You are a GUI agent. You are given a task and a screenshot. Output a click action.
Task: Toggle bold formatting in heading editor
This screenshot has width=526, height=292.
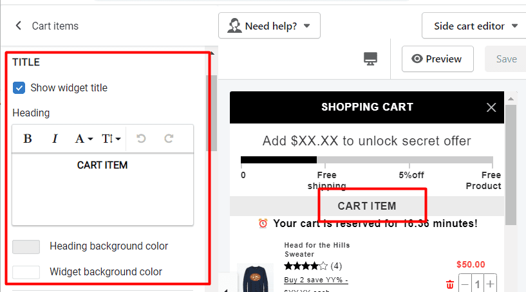tap(28, 138)
